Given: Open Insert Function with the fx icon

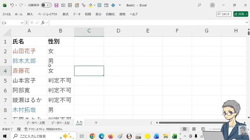Looking at the screenshot, I should [x=43, y=23].
